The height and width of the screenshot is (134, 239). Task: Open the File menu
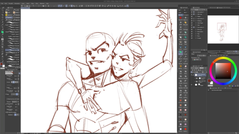(x=2, y=4)
